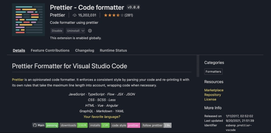Open the Repository resource link
The image size is (271, 133).
[213, 95]
